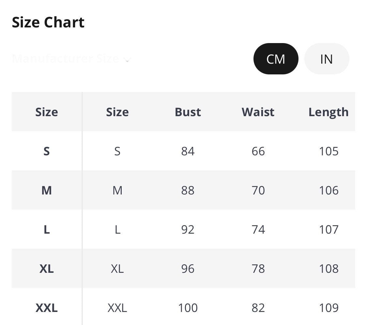This screenshot has height=325, width=367.
Task: Switch measurements to IN units
Action: pyautogui.click(x=326, y=59)
